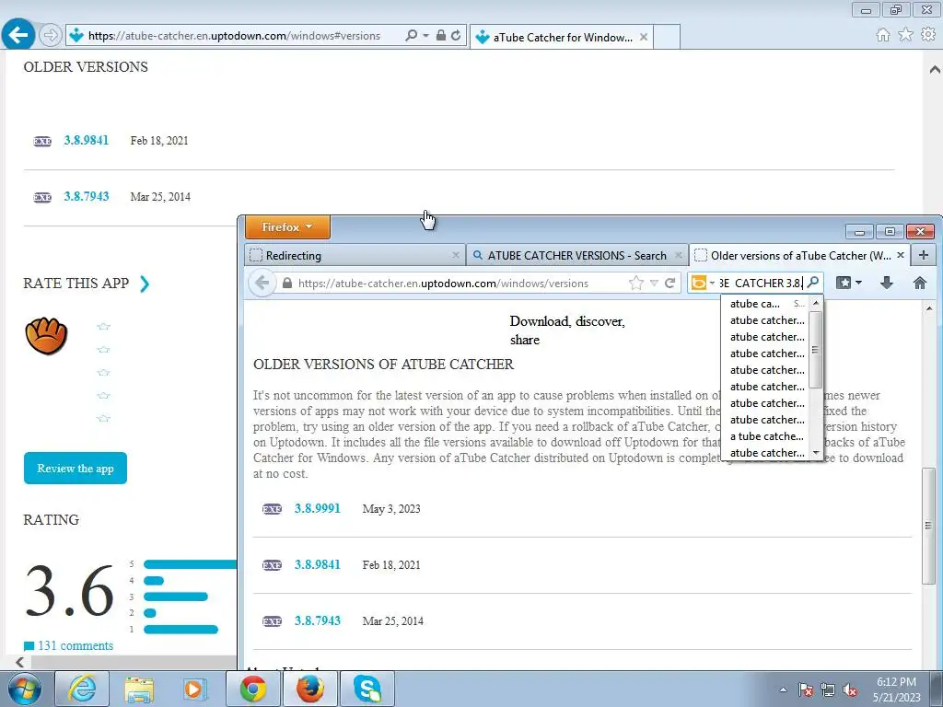Image resolution: width=943 pixels, height=707 pixels.
Task: Open version 3.8.7943 link in IE window
Action: (x=86, y=197)
